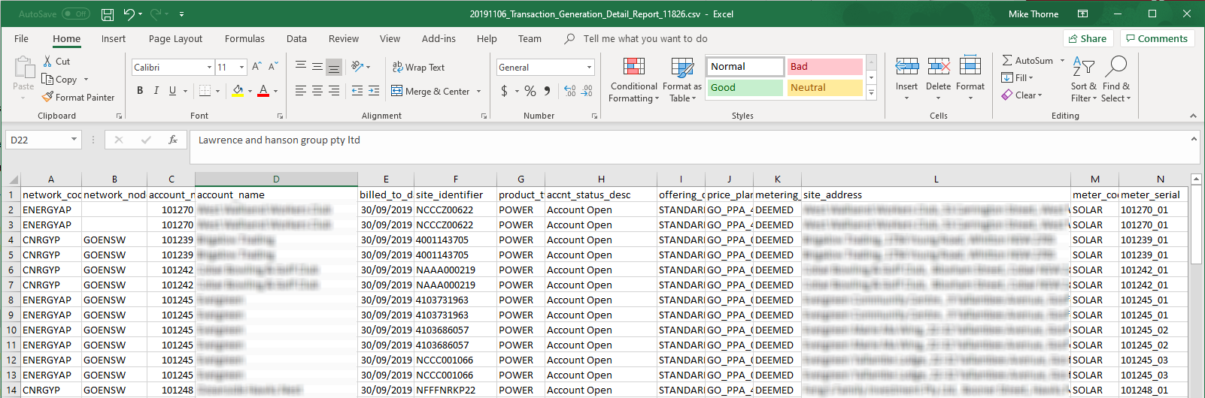Click the Share button
1205x398 pixels.
1088,38
